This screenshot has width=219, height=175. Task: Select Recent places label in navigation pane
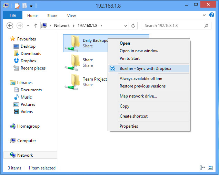33,68
